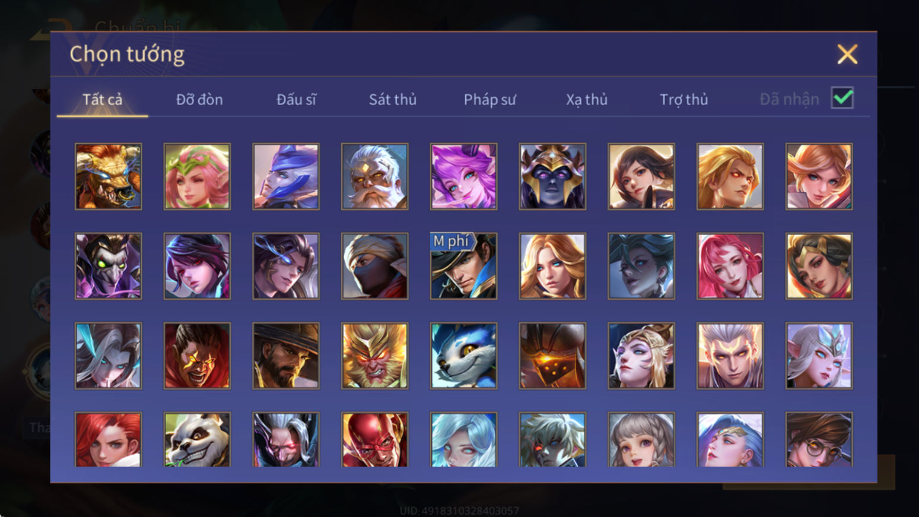Select the panda hero portrait
Image resolution: width=919 pixels, height=517 pixels.
(197, 440)
